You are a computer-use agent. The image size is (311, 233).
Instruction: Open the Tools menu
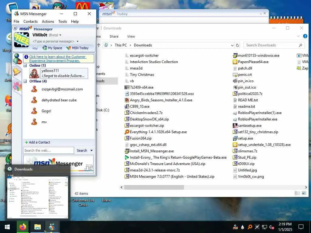click(63, 22)
